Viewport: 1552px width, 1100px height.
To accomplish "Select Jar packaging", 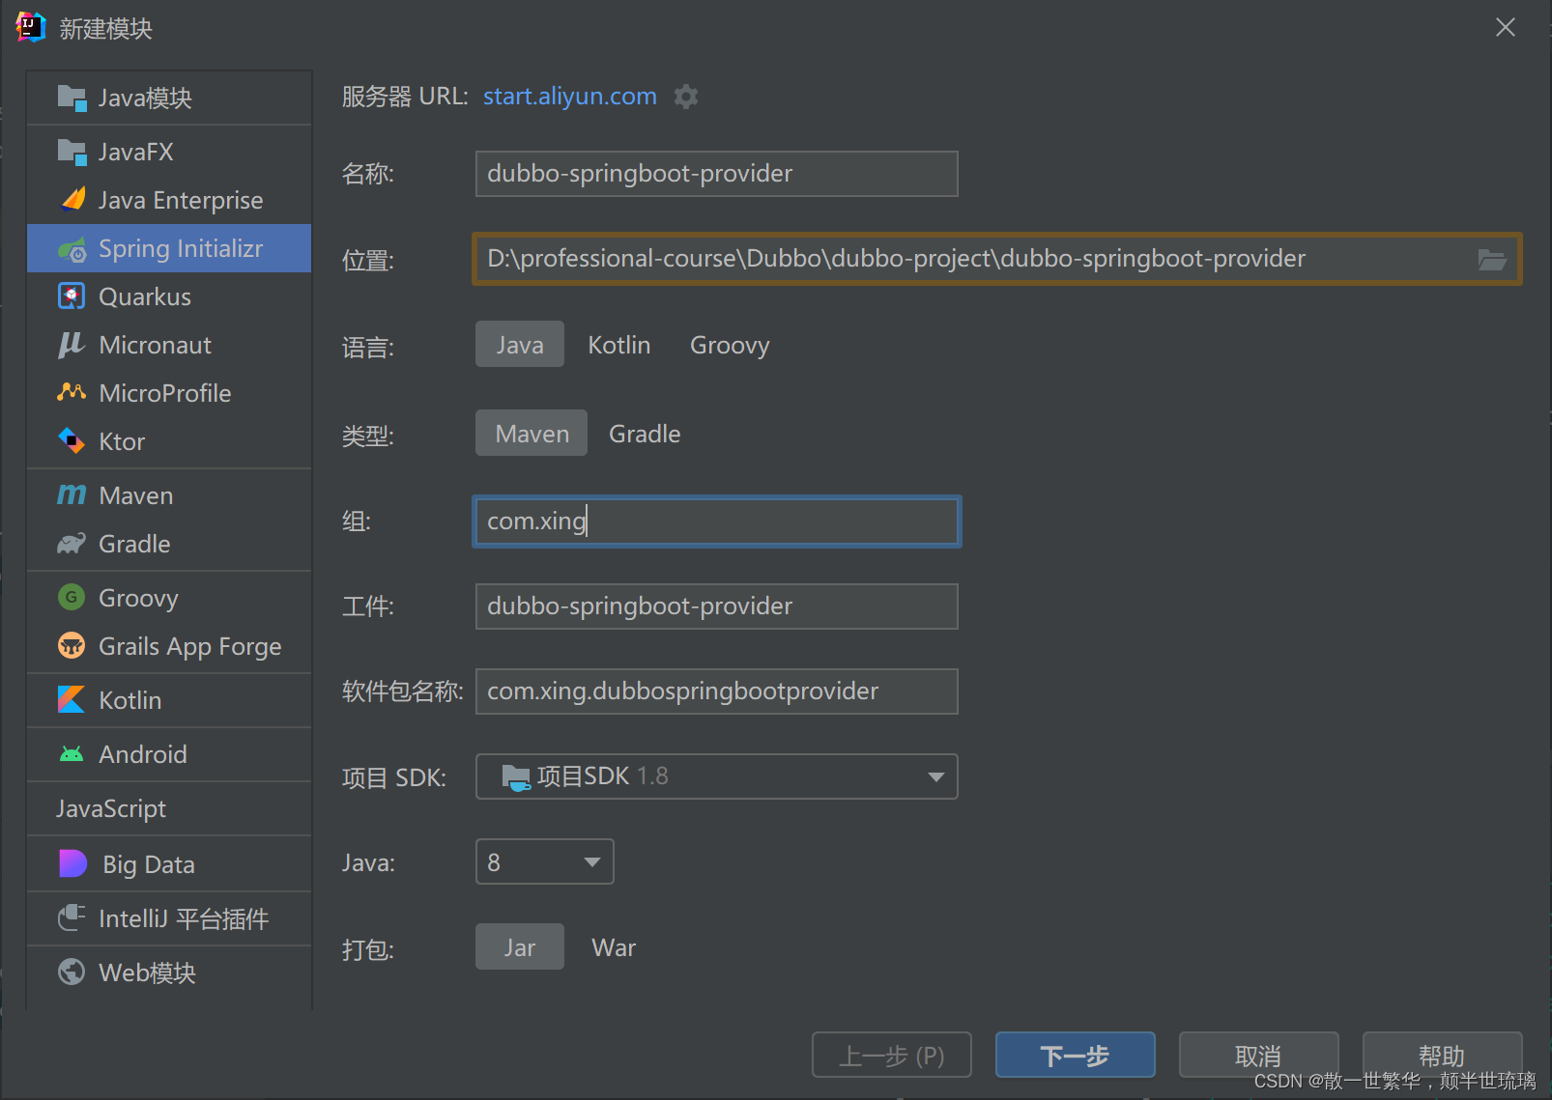I will pos(520,947).
